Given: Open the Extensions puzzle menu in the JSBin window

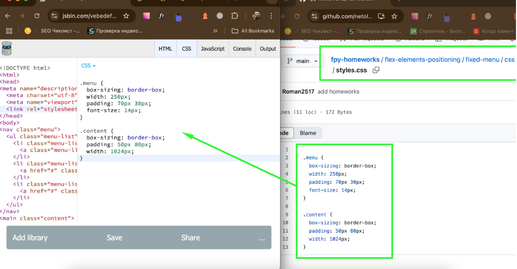Looking at the screenshot, I should click(234, 16).
